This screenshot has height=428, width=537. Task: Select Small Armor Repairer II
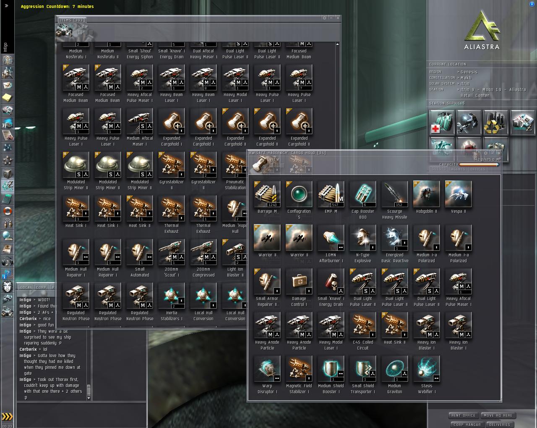(267, 287)
